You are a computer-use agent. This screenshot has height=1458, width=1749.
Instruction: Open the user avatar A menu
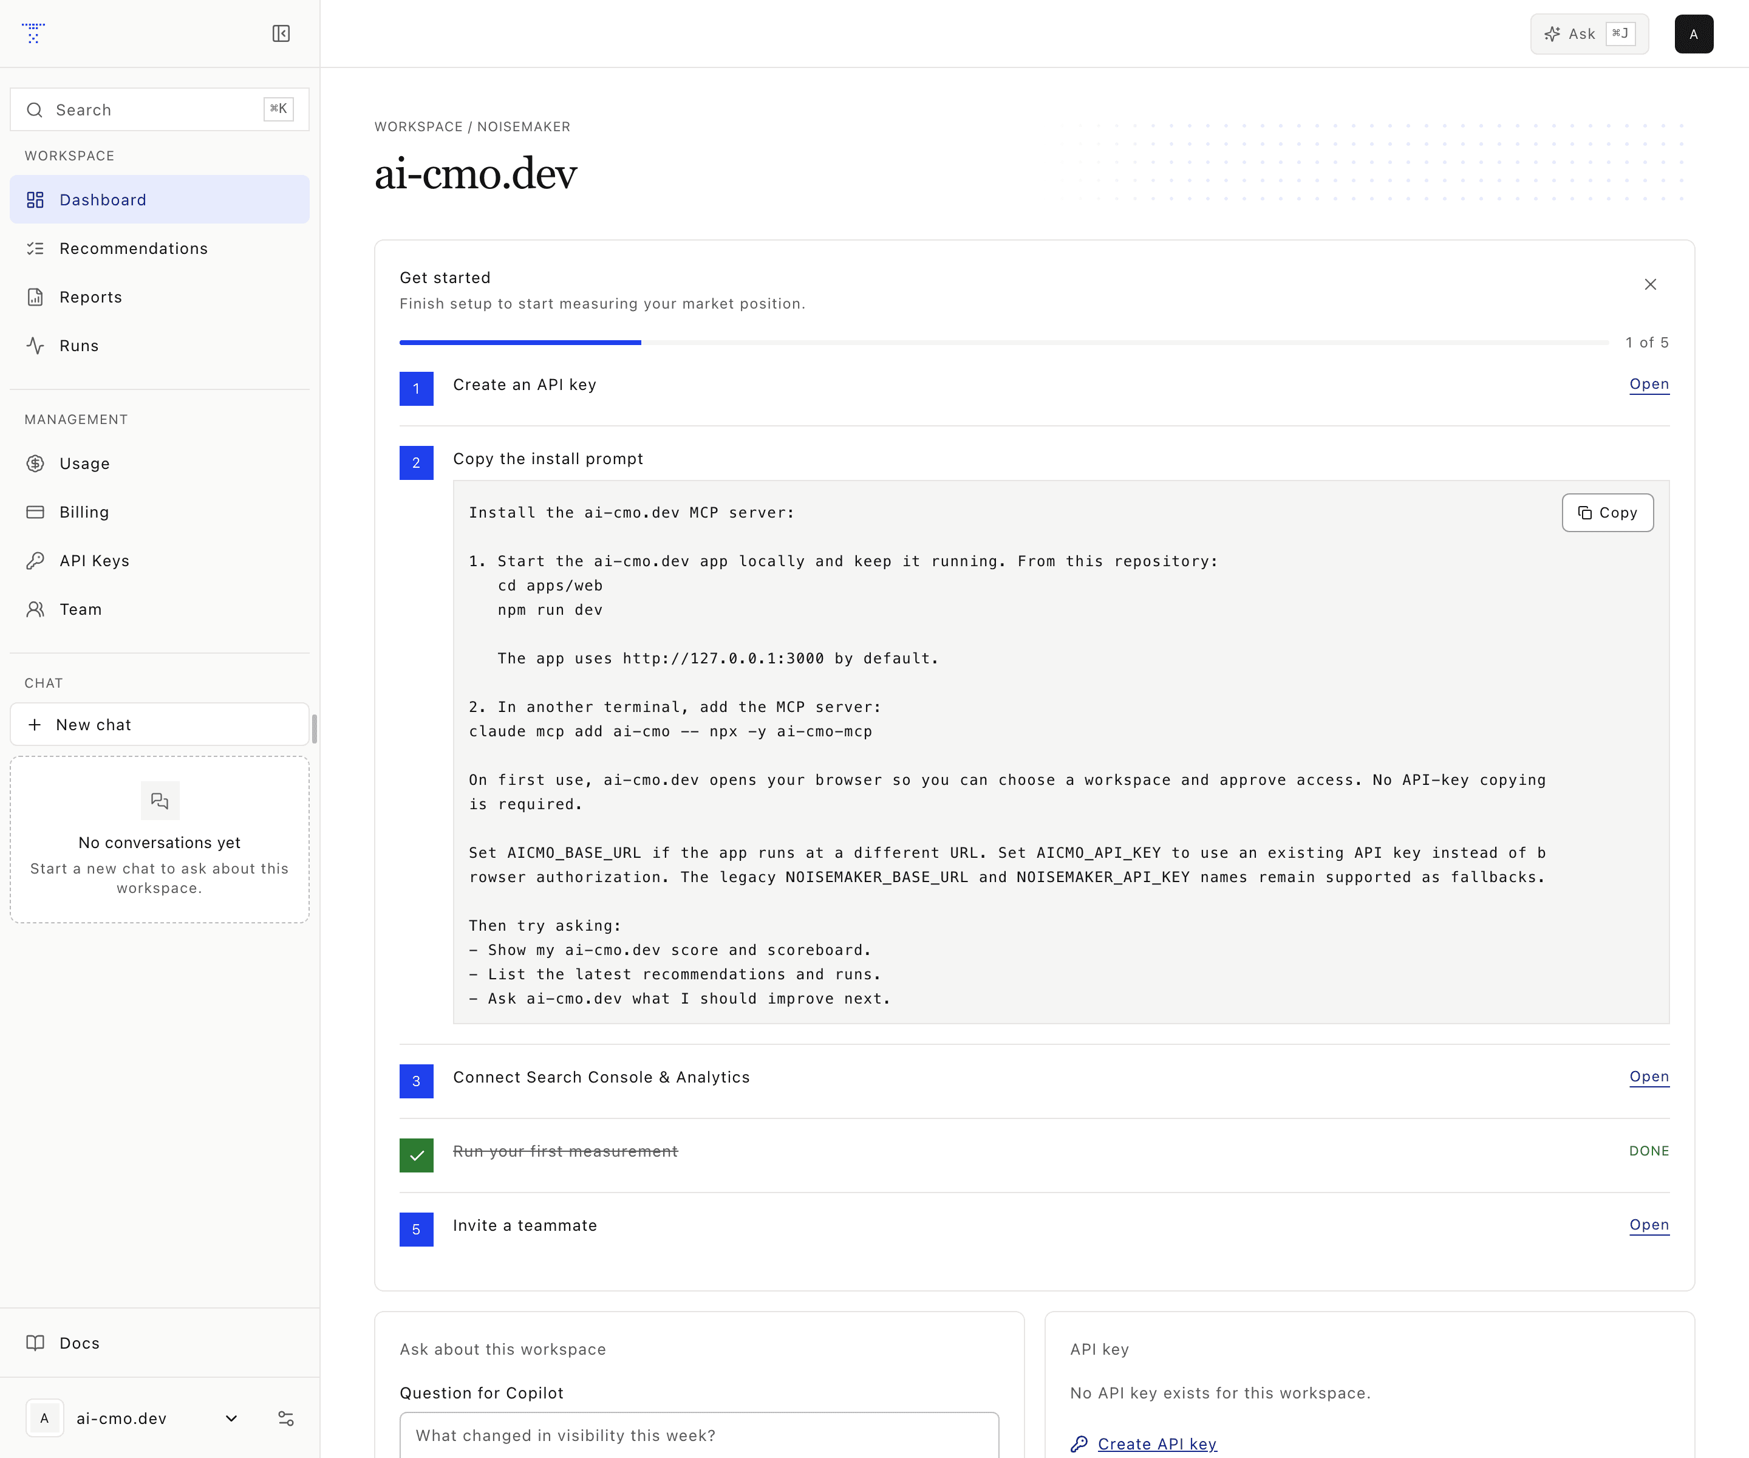click(x=1694, y=34)
